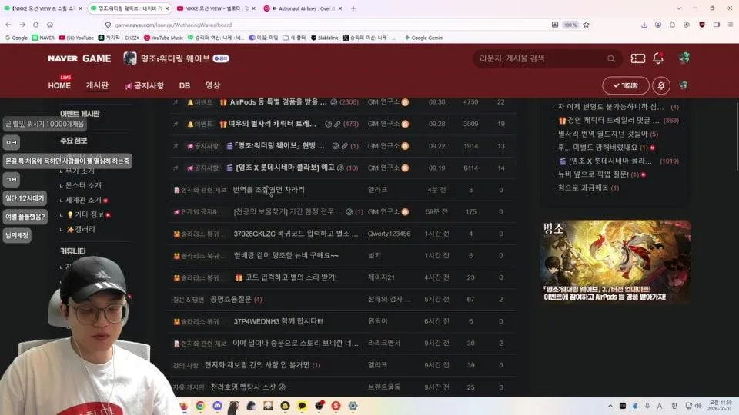Open the browser hamburger menu
The height and width of the screenshot is (415, 739).
point(730,25)
